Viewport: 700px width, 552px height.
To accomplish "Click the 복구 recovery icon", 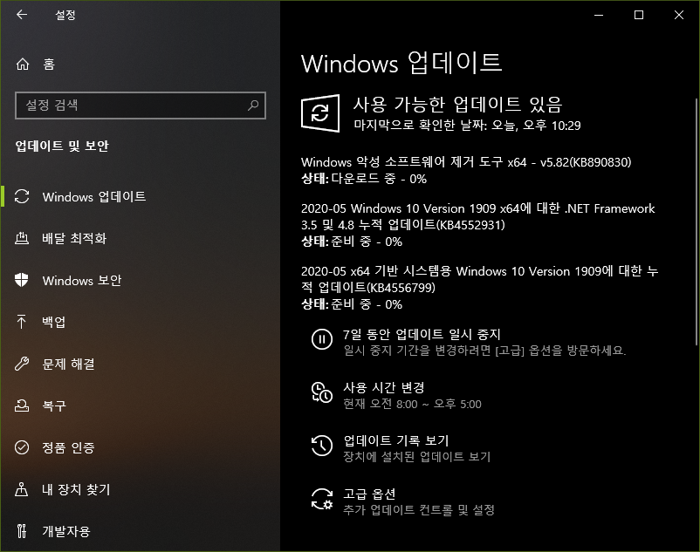I will pyautogui.click(x=22, y=405).
